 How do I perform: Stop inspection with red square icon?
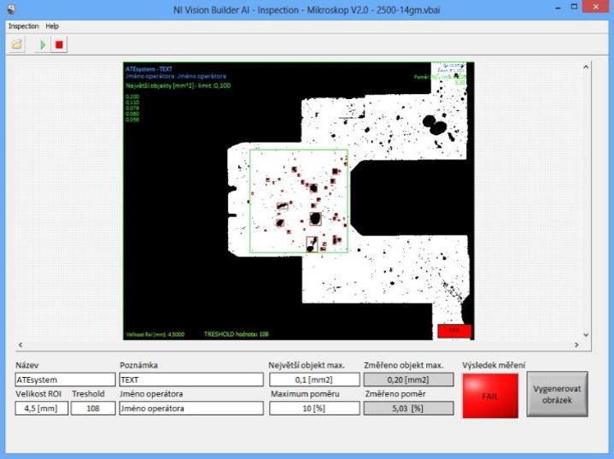[x=59, y=44]
